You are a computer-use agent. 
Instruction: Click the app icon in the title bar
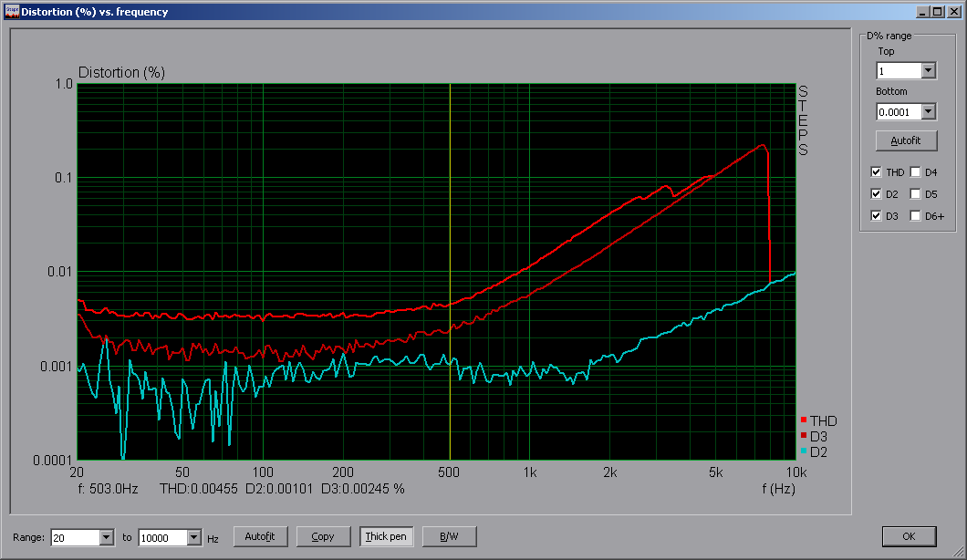(x=12, y=11)
